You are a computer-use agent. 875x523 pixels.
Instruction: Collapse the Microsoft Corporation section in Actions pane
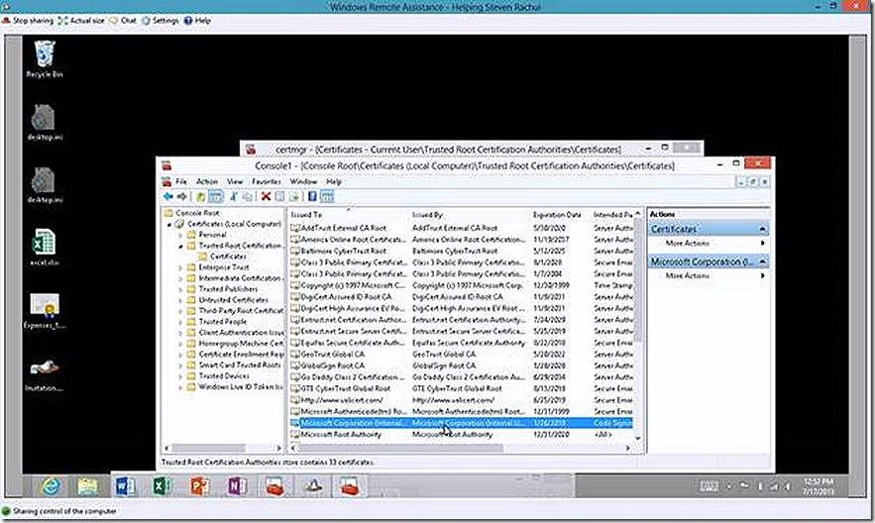(762, 261)
